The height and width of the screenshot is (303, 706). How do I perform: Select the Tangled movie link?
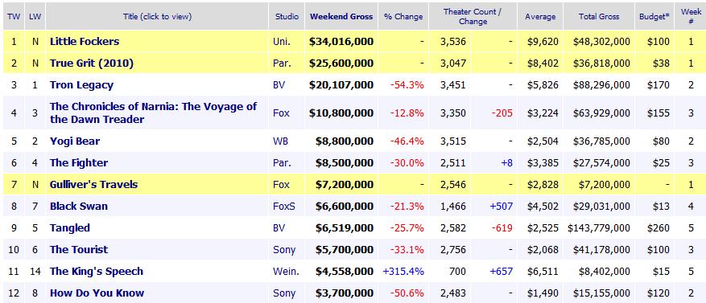(x=70, y=228)
